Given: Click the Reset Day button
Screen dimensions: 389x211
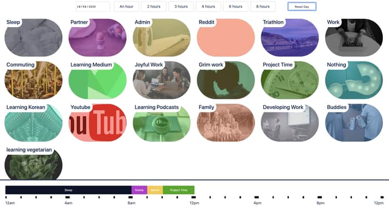Looking at the screenshot, I should (x=302, y=7).
